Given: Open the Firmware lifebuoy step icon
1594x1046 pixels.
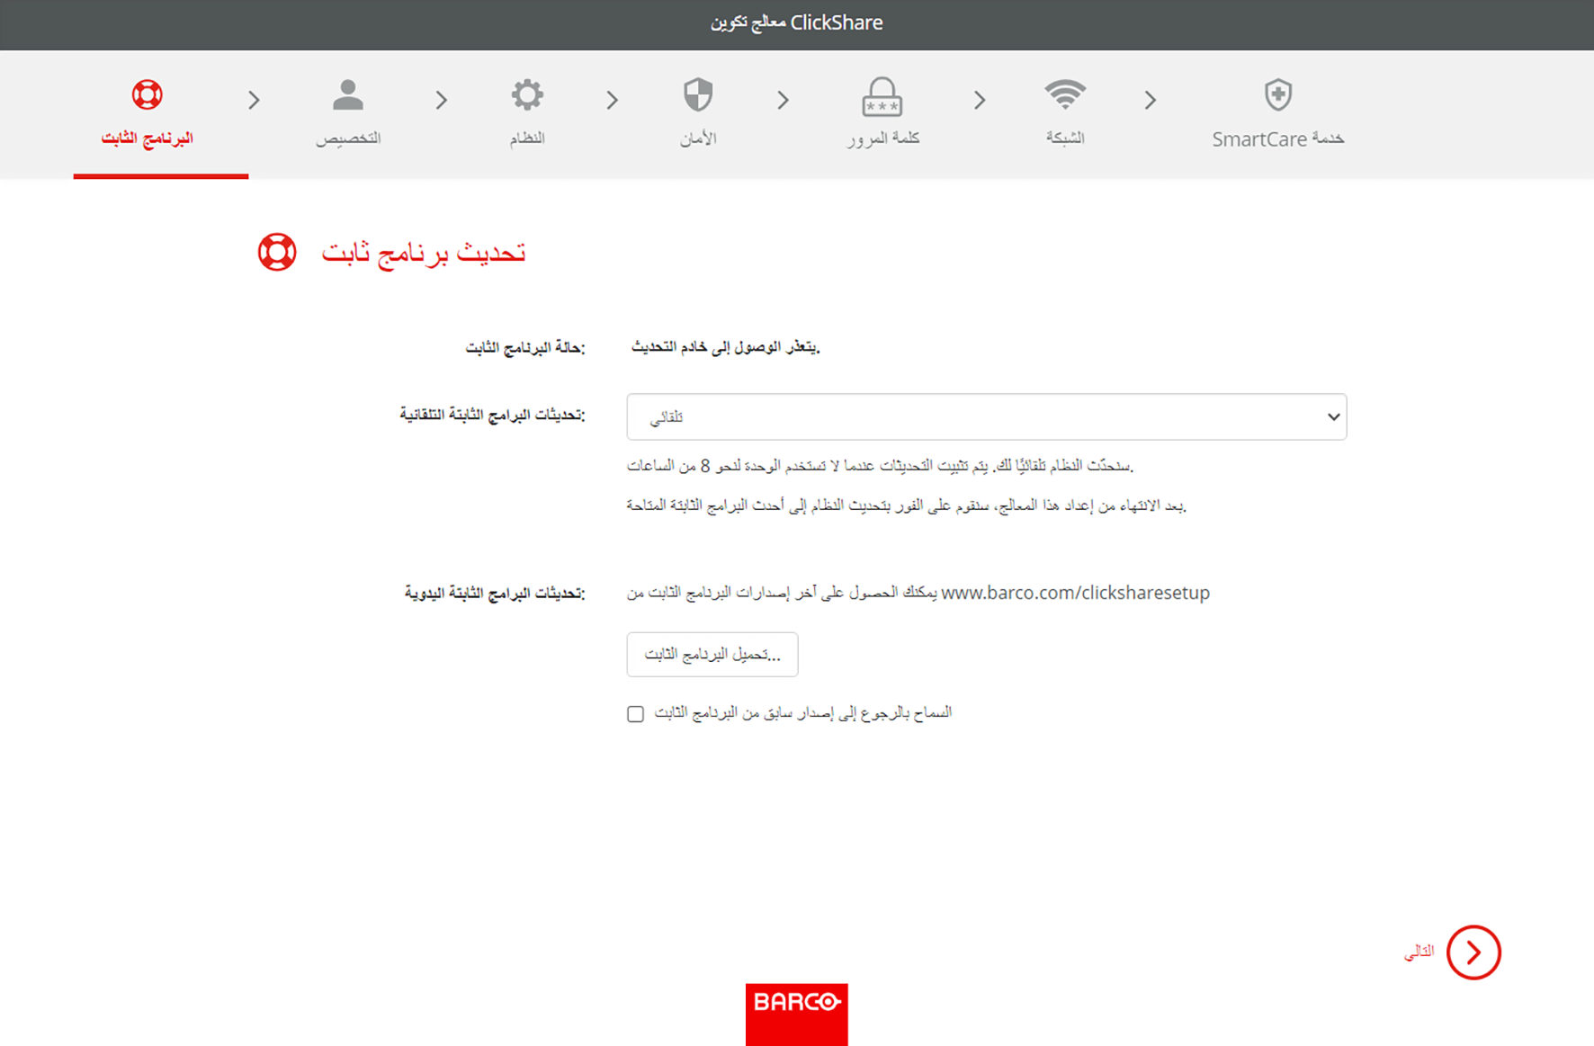Looking at the screenshot, I should 147,94.
